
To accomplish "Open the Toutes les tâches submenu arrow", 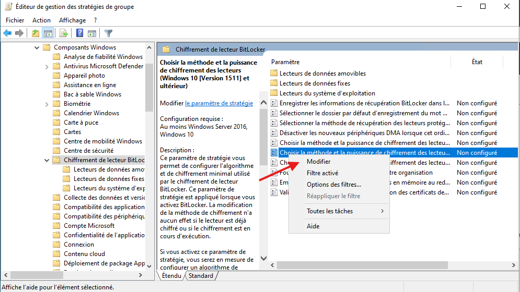I will 383,211.
